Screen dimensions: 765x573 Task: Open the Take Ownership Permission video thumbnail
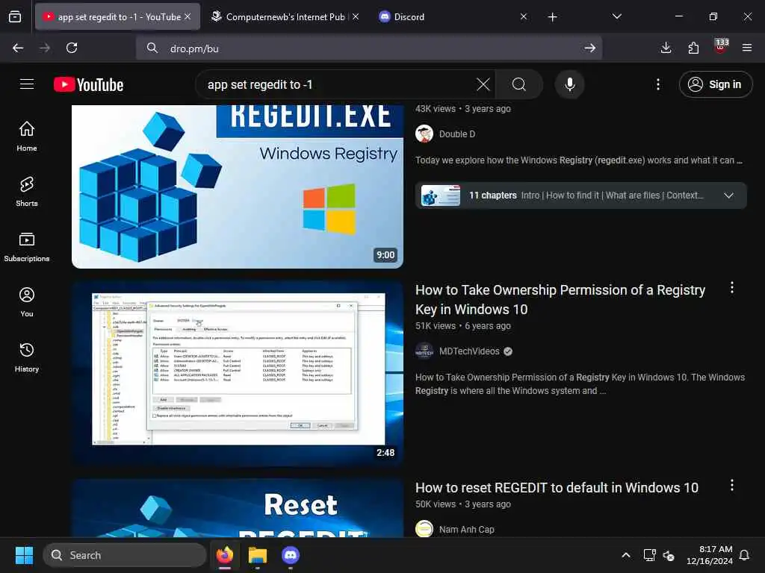coord(238,373)
